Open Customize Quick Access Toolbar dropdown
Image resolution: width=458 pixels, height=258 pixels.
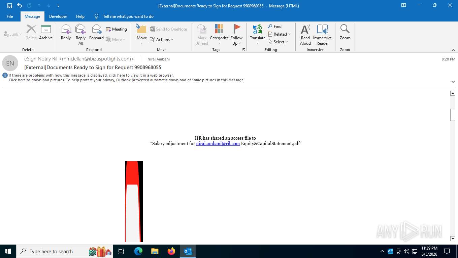pyautogui.click(x=59, y=6)
